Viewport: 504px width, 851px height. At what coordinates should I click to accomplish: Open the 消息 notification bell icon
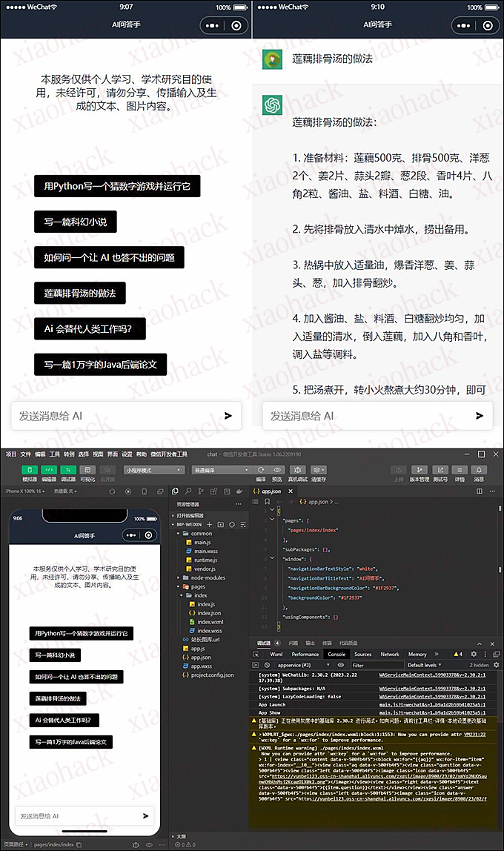[479, 470]
